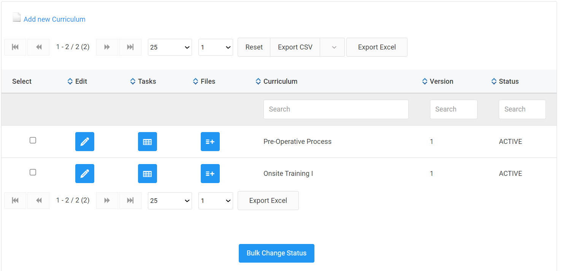Edit the Pre-Operative Process curriculum

85,142
